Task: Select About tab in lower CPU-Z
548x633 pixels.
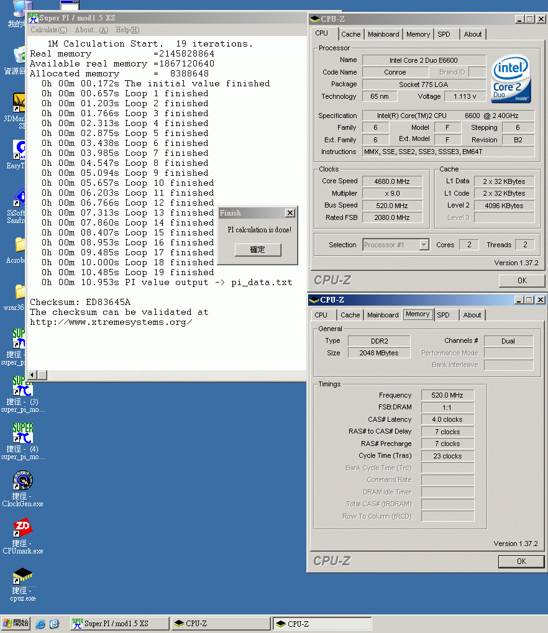Action: pyautogui.click(x=472, y=315)
